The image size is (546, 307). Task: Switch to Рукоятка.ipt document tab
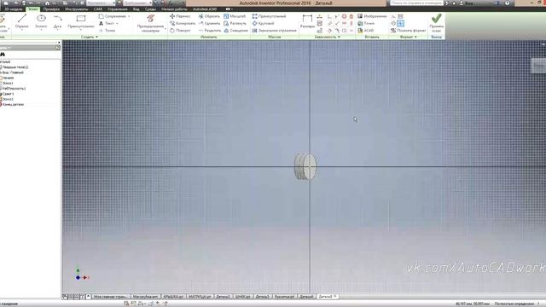[284, 297]
